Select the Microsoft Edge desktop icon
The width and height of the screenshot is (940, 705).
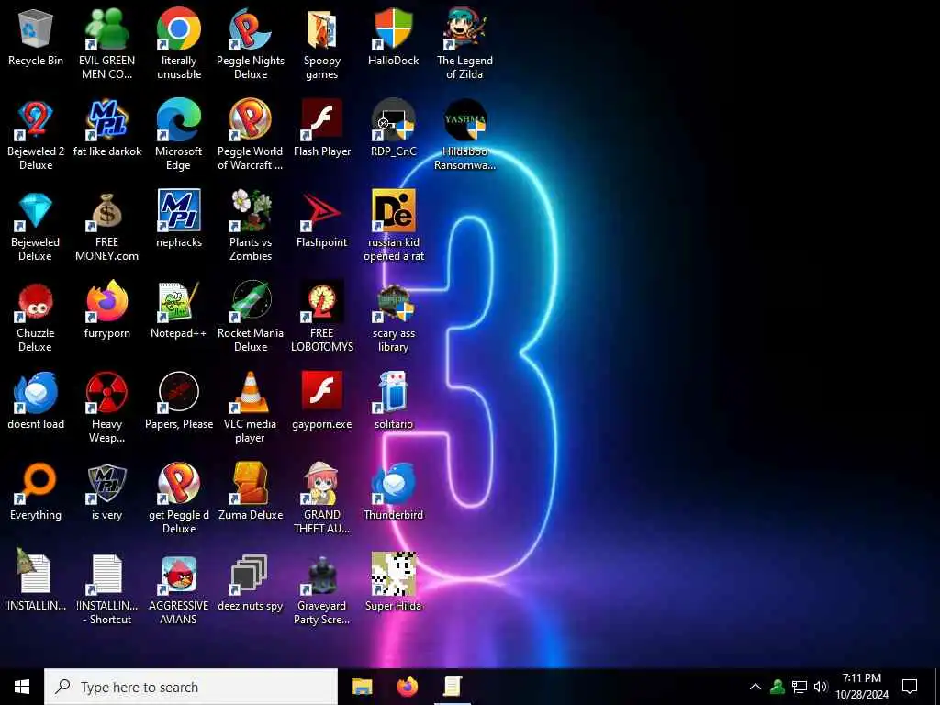tap(179, 120)
